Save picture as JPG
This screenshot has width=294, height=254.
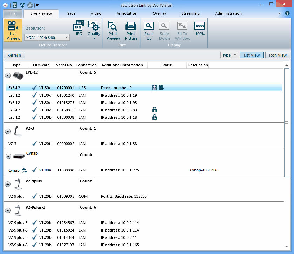(78, 28)
